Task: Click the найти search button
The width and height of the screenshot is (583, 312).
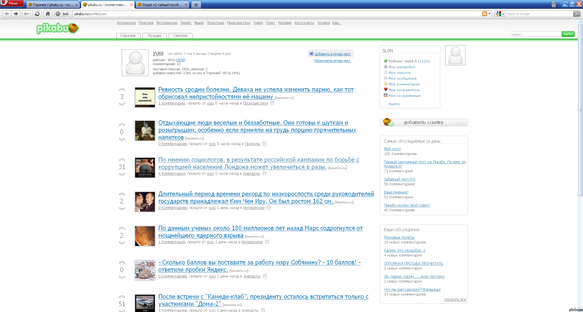Action: pyautogui.click(x=568, y=34)
